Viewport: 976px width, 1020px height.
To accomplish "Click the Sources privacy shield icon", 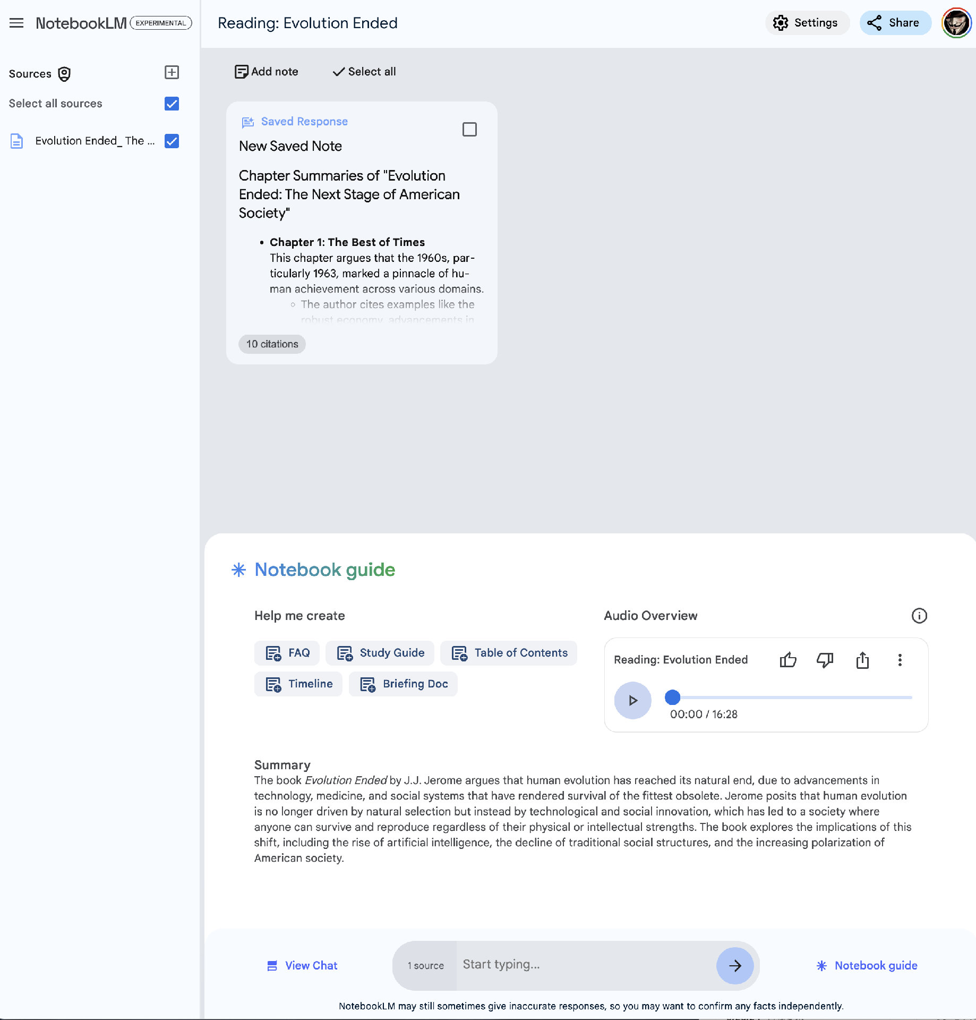I will click(x=64, y=74).
